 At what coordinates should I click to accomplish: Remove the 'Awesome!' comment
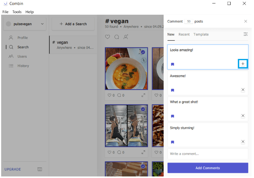(x=243, y=90)
